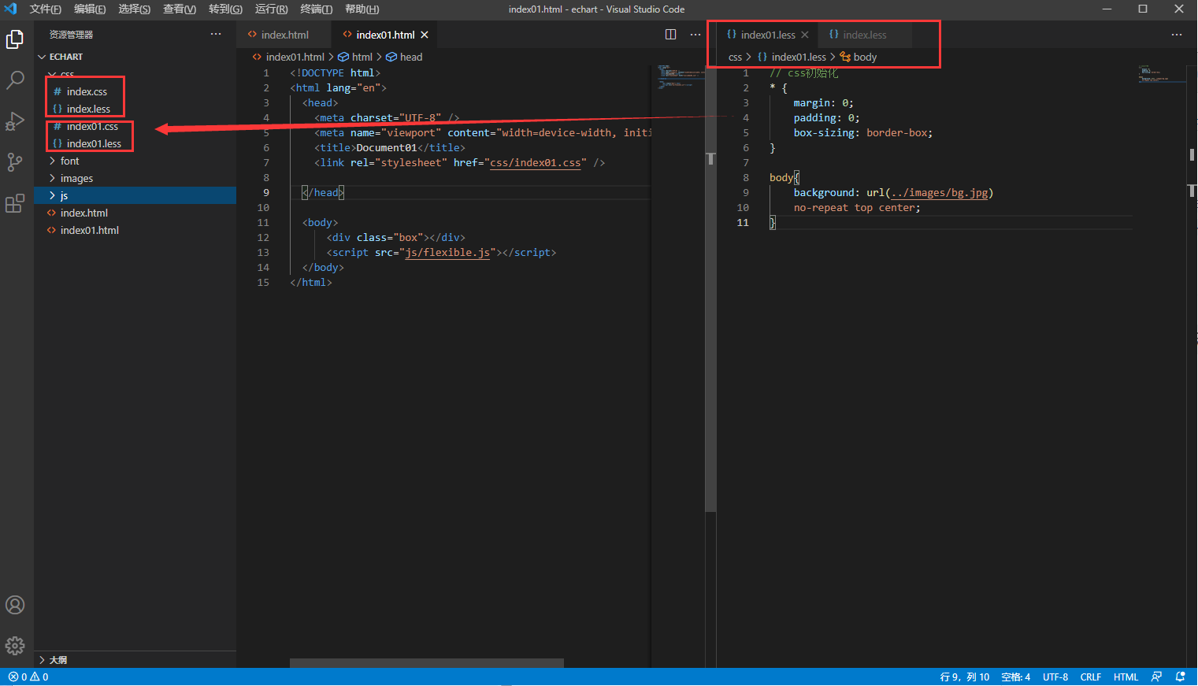Collapse the ECHART root folder
This screenshot has height=686, width=1198.
tap(43, 57)
